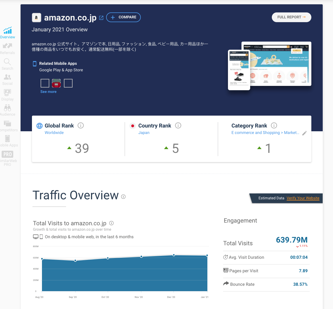Screen dimensions: 333x309
Task: Click the Related Mobile Apps phone icon
Action: click(x=35, y=64)
